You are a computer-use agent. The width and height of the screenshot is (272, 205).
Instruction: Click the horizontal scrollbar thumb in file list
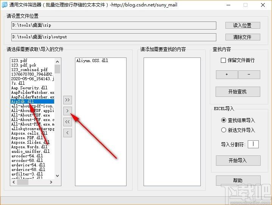click(23, 182)
